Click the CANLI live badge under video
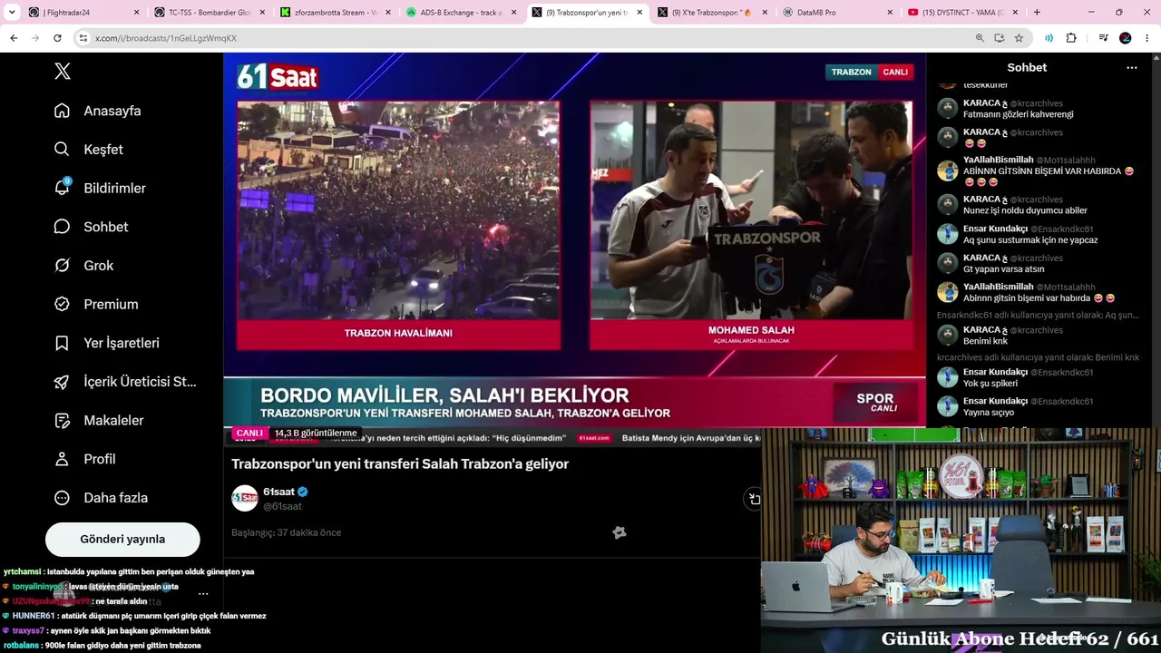 click(249, 434)
